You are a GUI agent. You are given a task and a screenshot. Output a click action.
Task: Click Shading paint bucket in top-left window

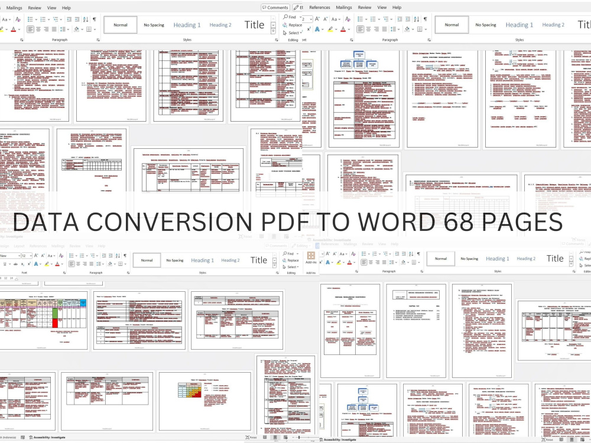tap(77, 30)
